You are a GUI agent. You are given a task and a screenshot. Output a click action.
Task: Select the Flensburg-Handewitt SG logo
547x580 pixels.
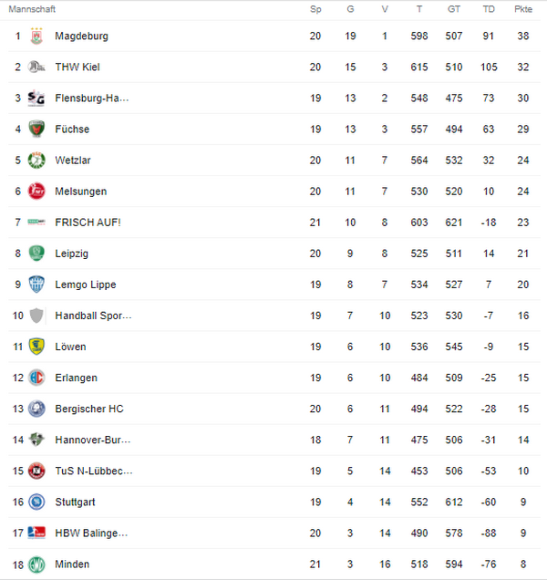click(x=36, y=98)
